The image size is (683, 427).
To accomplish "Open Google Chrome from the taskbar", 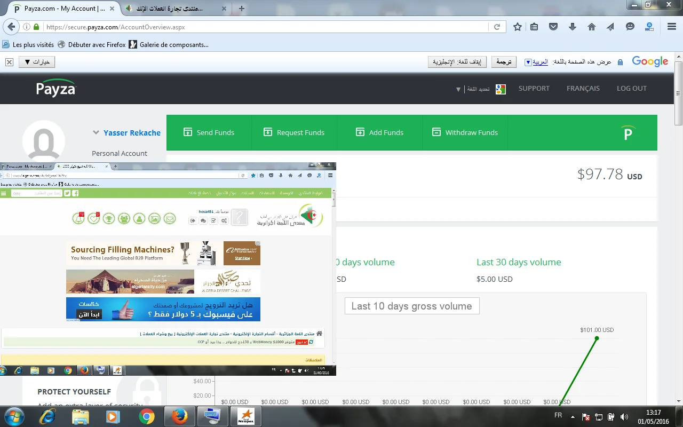I will tap(147, 416).
